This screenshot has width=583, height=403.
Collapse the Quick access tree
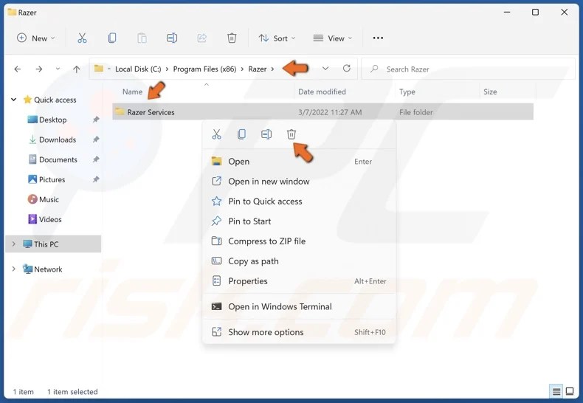click(x=14, y=100)
